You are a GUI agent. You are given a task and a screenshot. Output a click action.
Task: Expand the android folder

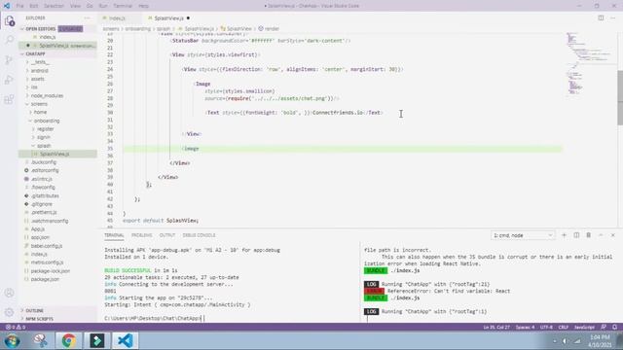[39, 71]
